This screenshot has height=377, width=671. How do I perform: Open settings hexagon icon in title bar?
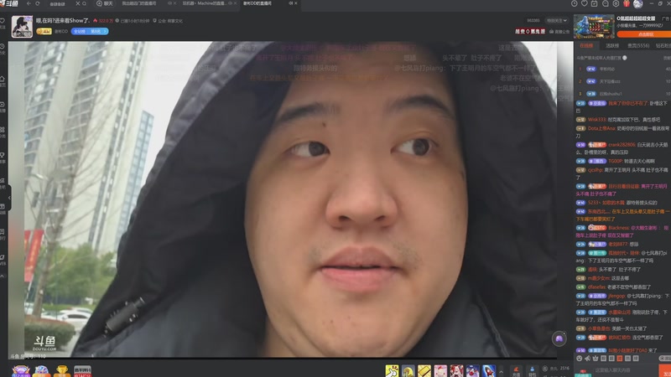pos(616,3)
